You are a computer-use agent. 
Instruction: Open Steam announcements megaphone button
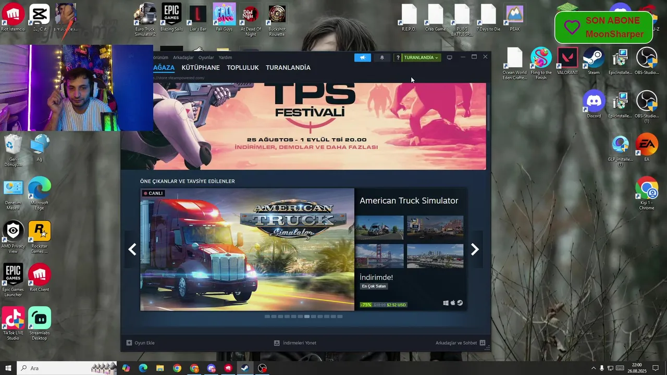(363, 57)
